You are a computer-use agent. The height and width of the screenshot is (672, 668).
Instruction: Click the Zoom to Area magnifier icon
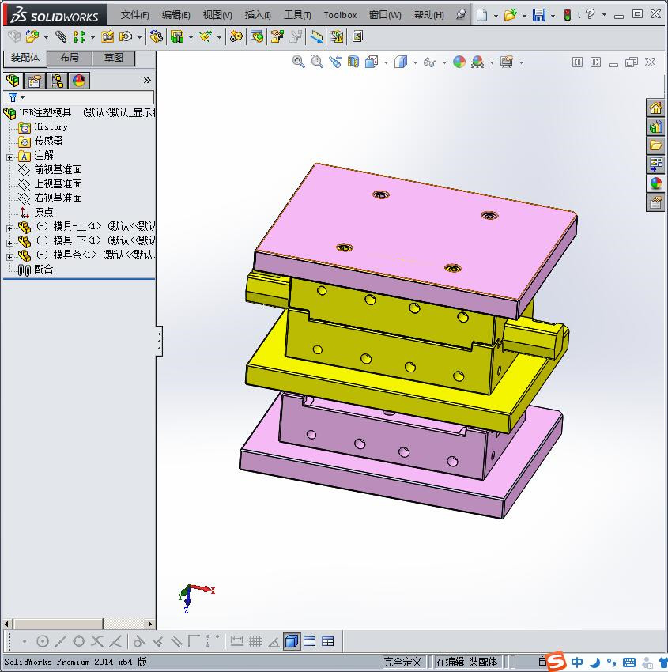point(317,62)
